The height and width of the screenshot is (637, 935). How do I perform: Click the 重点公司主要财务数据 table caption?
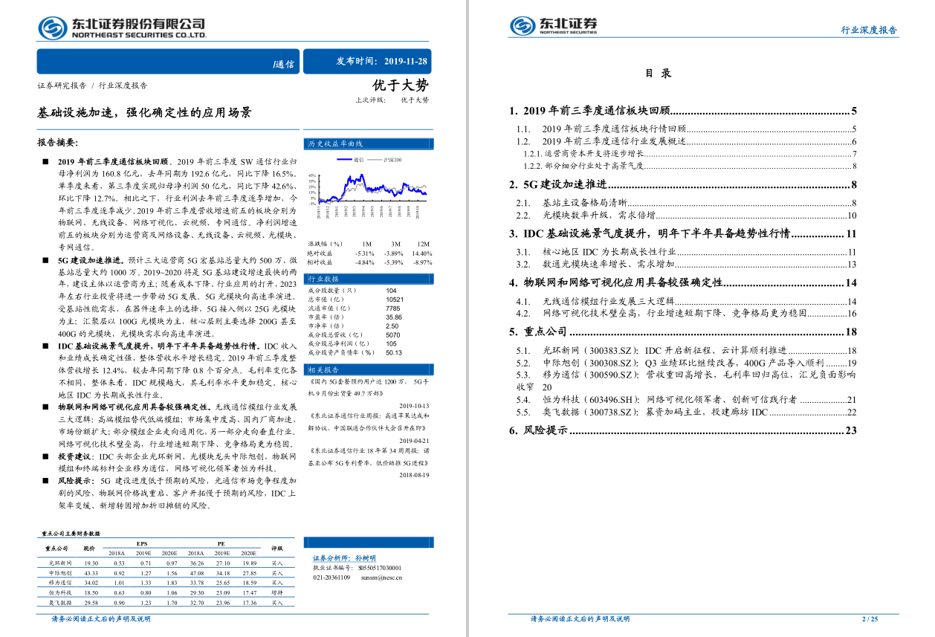[70, 534]
